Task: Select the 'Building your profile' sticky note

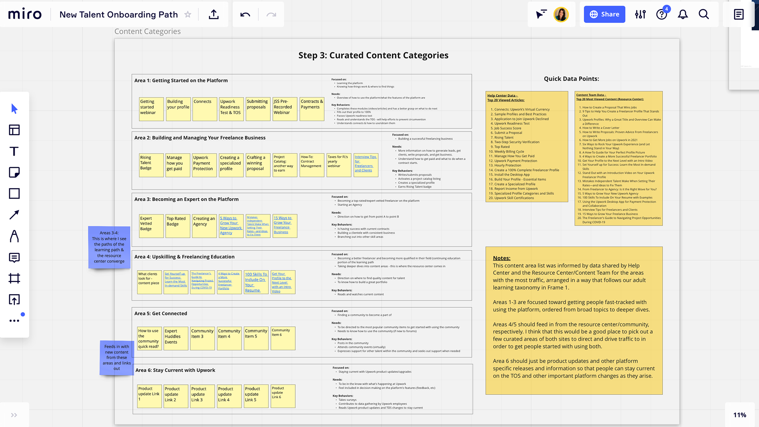Action: click(x=178, y=109)
